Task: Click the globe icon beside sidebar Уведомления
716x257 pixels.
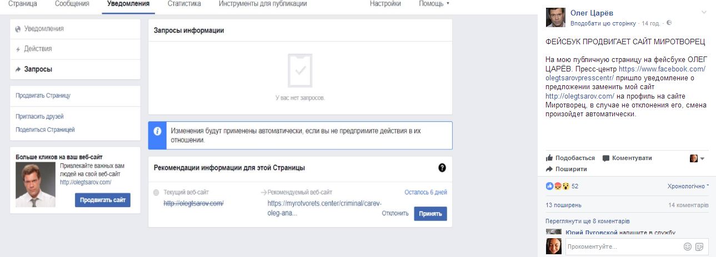Action: click(18, 29)
